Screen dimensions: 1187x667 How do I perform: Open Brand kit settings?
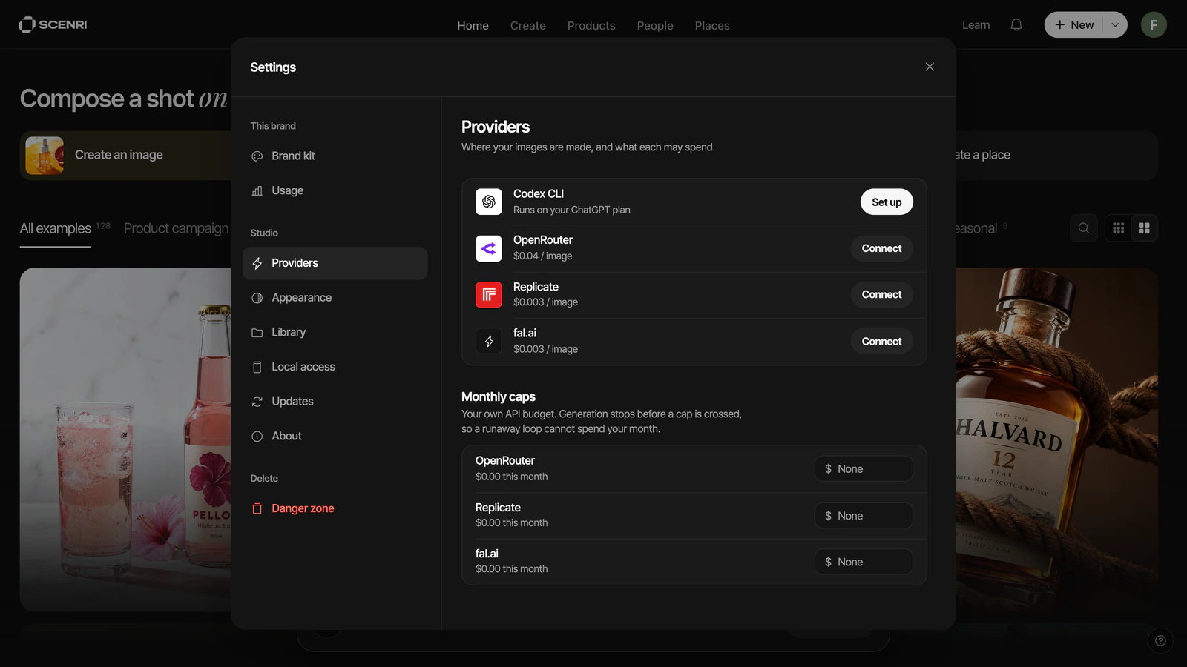pyautogui.click(x=335, y=156)
